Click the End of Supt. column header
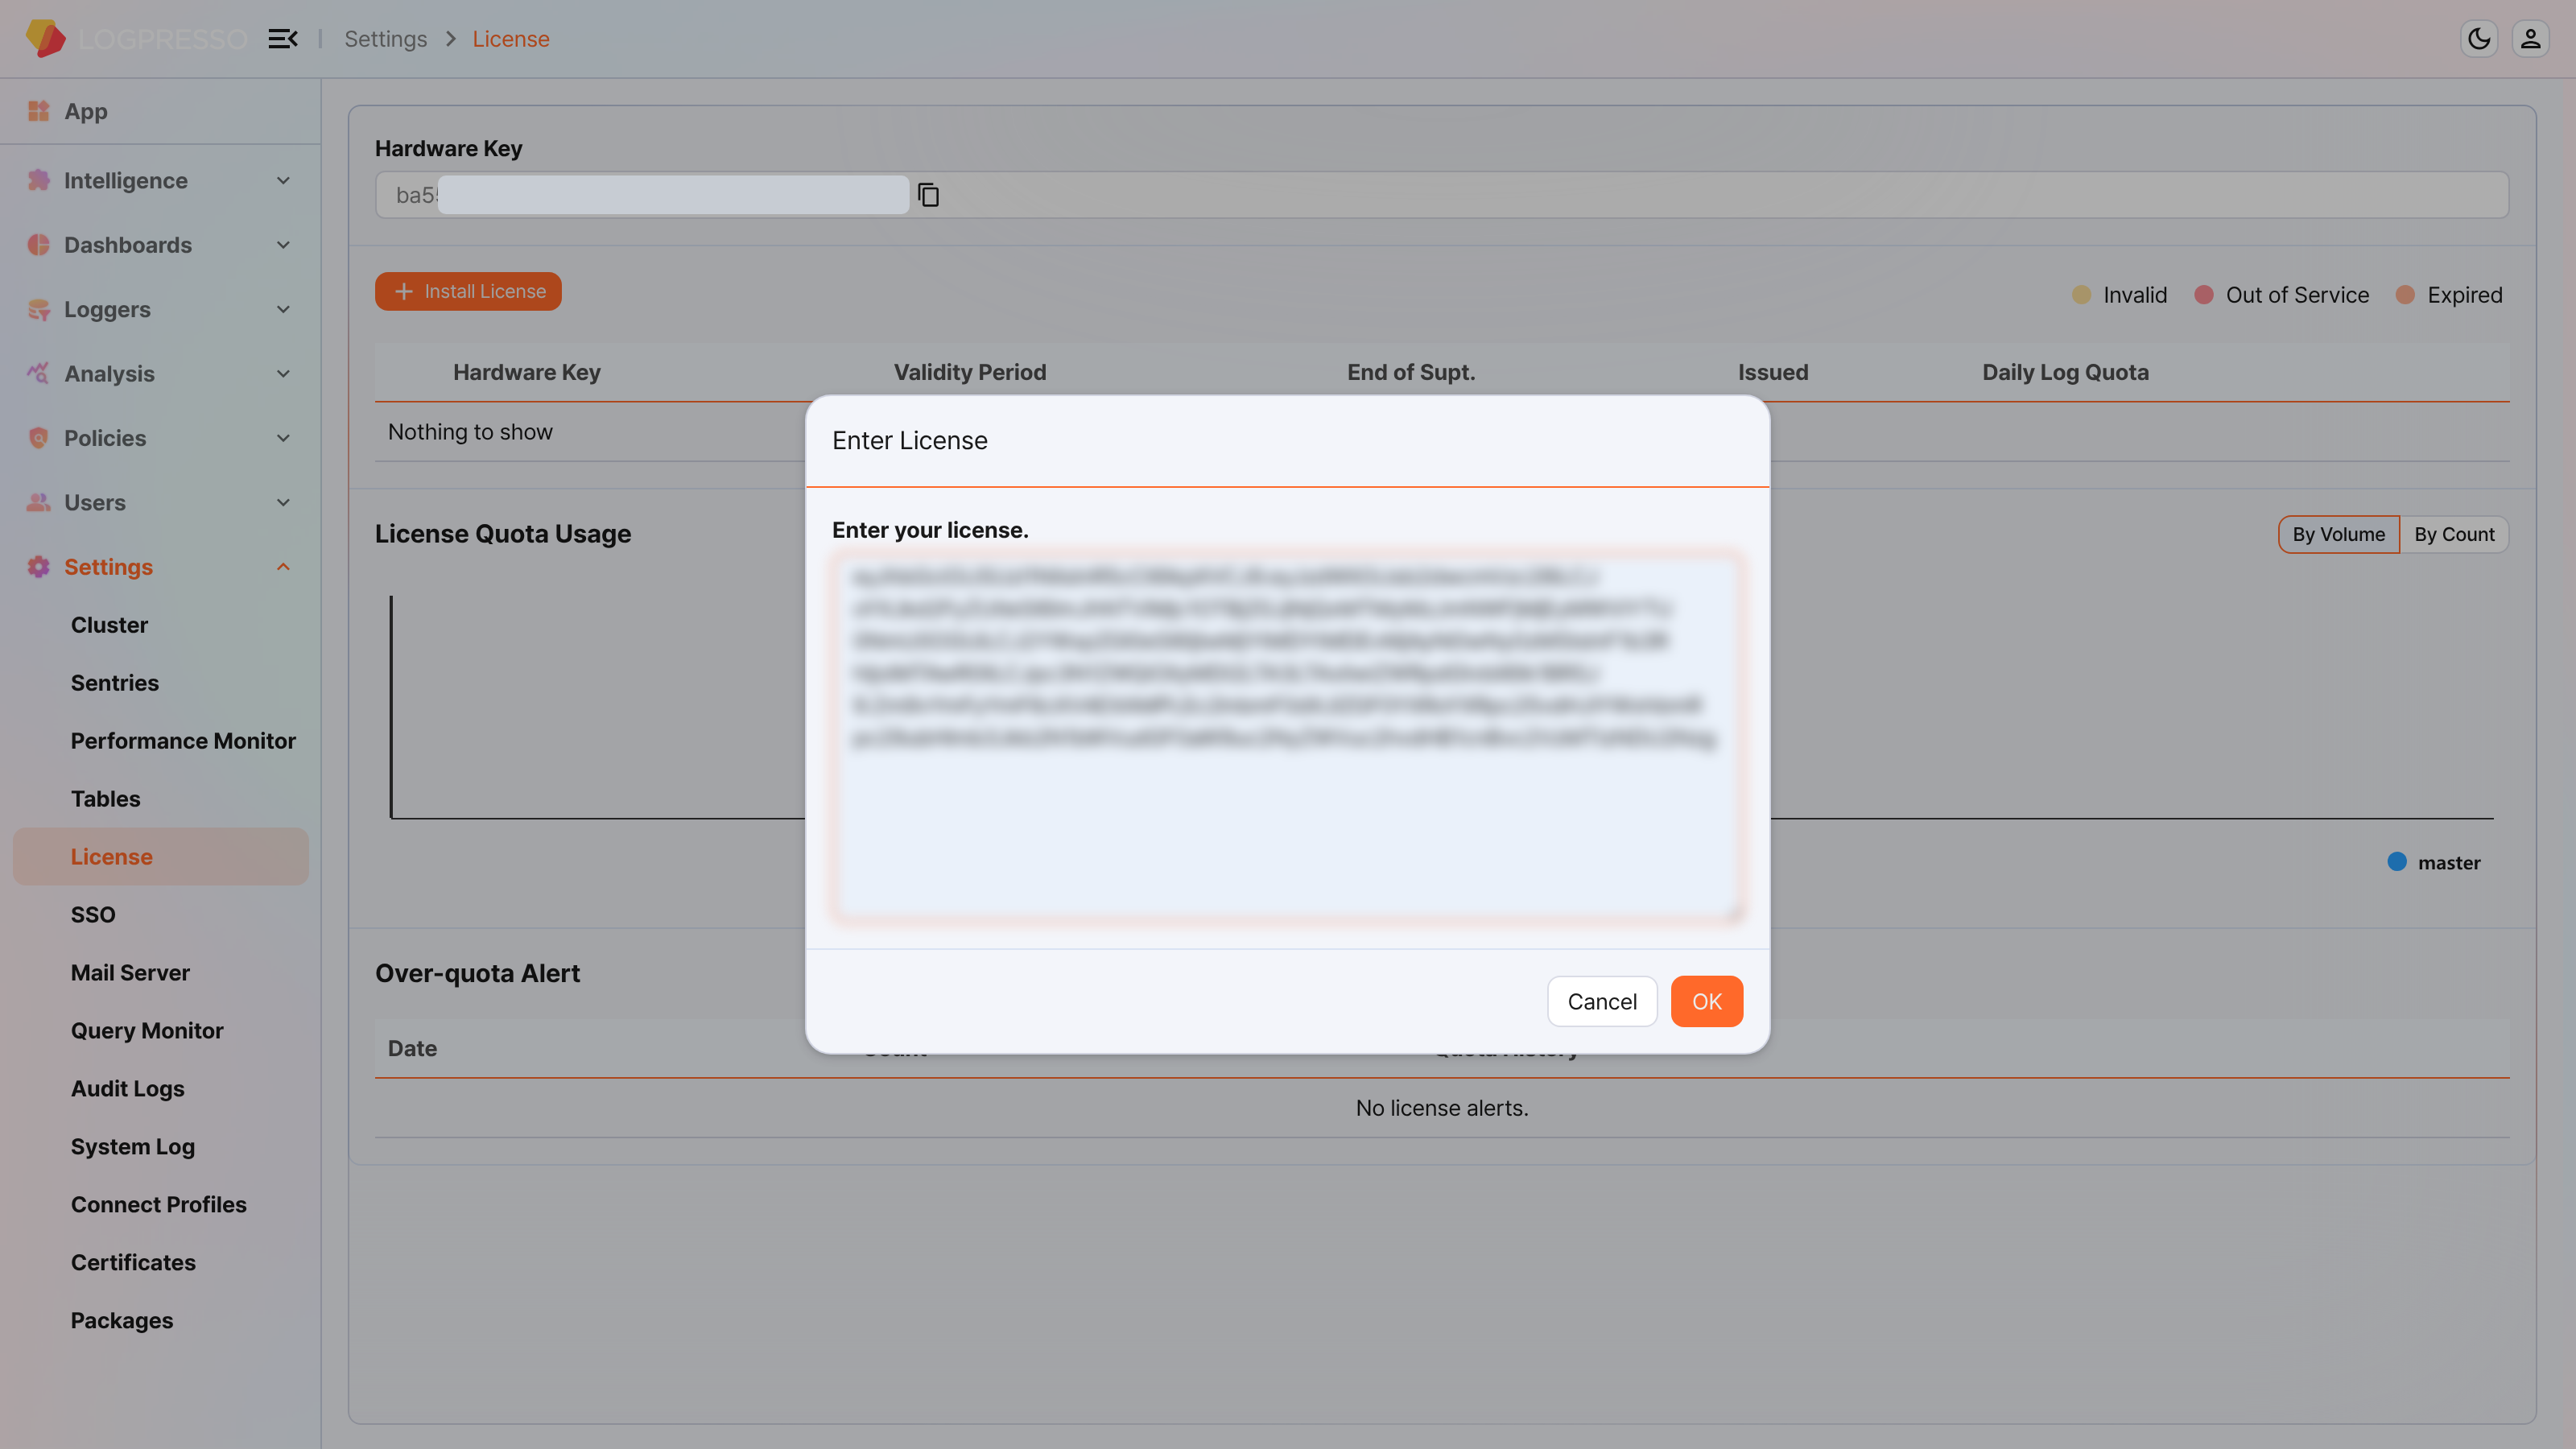 point(1411,372)
